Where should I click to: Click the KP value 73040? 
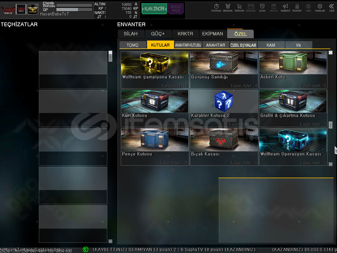click(126, 9)
